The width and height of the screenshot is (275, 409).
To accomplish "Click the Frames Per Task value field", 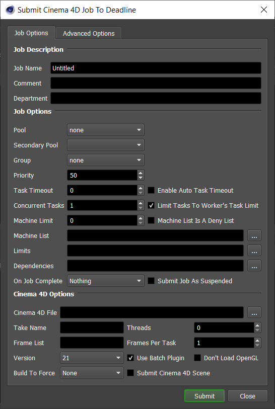I will [x=224, y=343].
